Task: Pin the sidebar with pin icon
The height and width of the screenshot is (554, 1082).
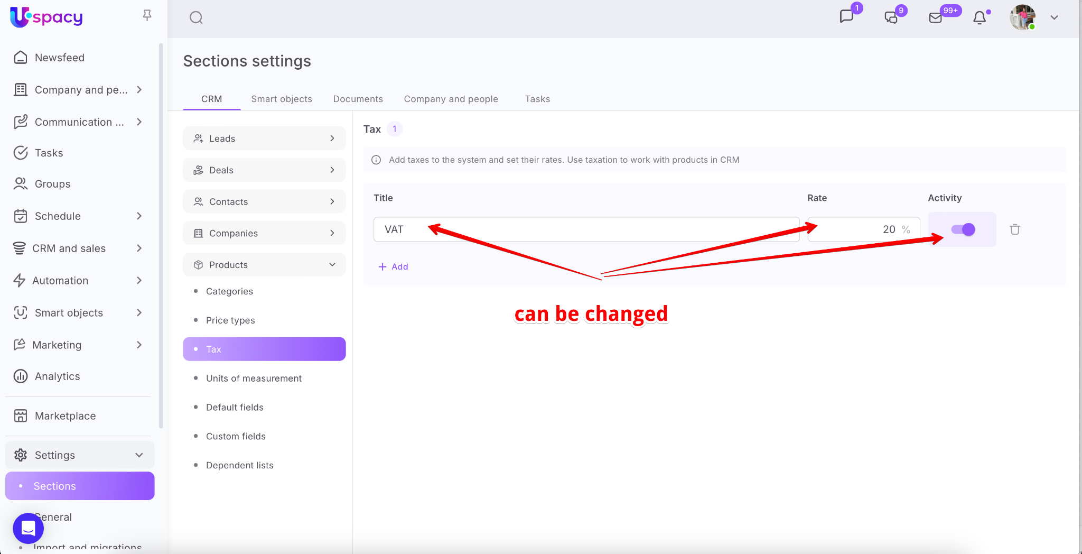Action: pos(147,16)
